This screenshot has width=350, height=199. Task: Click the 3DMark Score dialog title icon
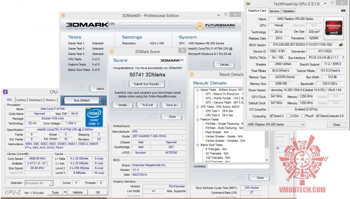[112, 51]
